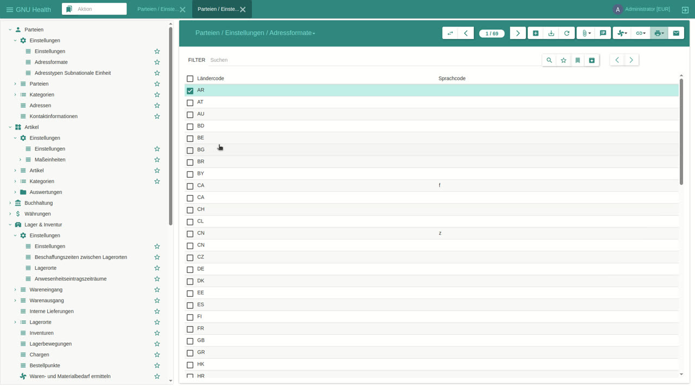Open the print report menu
The height and width of the screenshot is (390, 695).
pos(659,33)
